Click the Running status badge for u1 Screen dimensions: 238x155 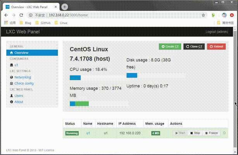[72, 133]
